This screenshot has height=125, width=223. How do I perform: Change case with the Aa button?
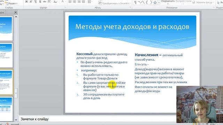(55, 2)
